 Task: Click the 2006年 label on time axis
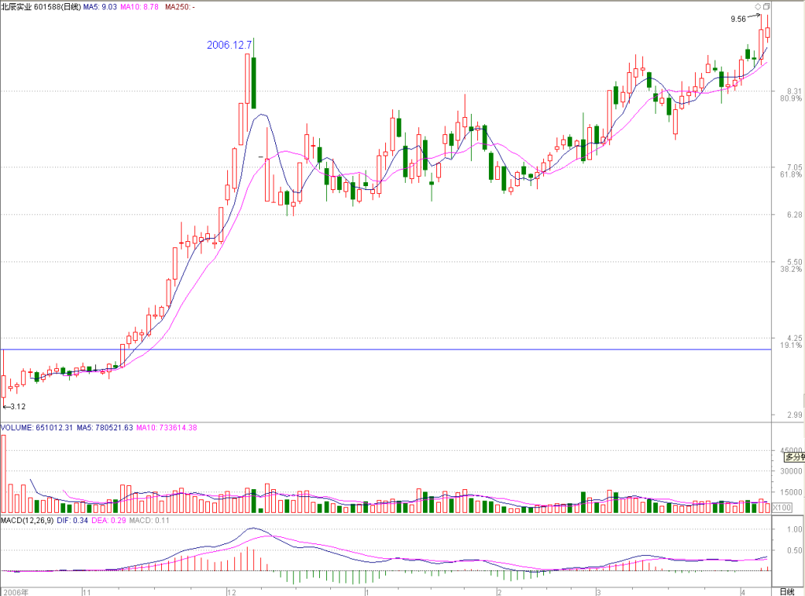point(17,592)
